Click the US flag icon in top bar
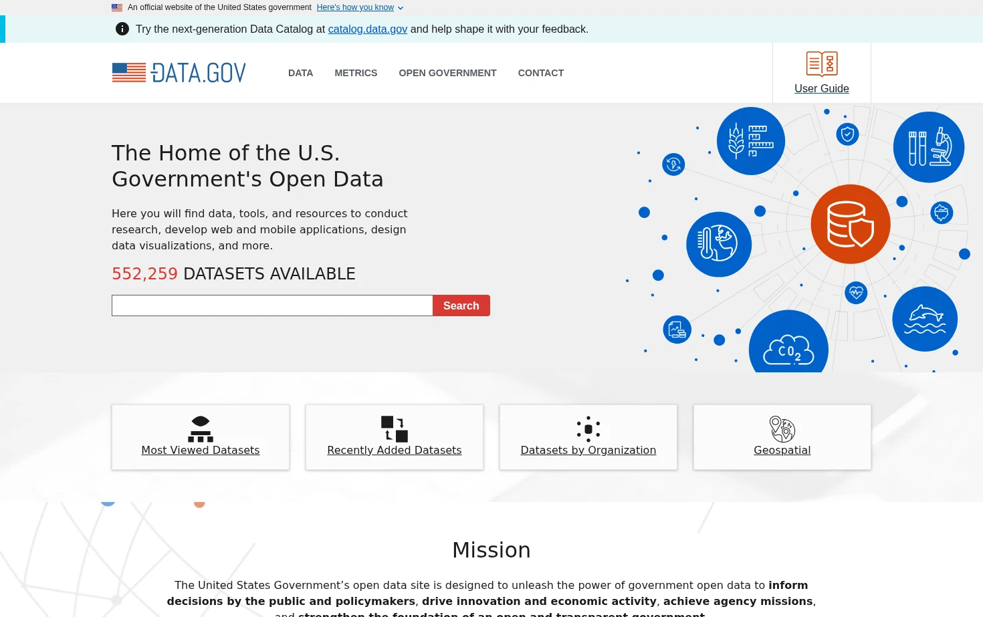Image resolution: width=983 pixels, height=617 pixels. [117, 7]
